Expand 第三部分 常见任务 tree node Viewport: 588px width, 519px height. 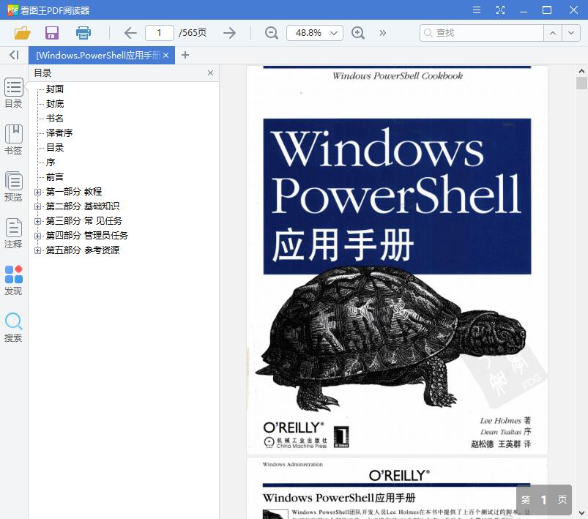click(37, 221)
